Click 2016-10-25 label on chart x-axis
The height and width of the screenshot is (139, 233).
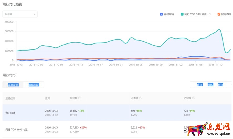point(136,64)
